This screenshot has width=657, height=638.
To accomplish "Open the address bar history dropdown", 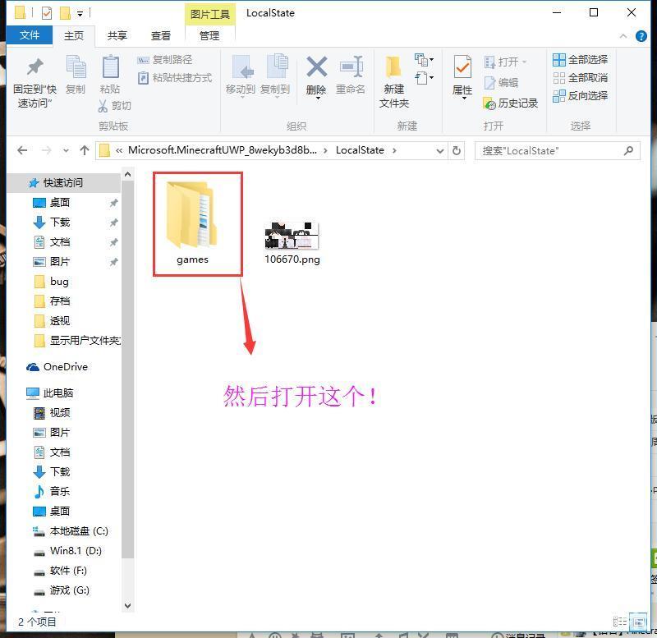I will coord(439,151).
